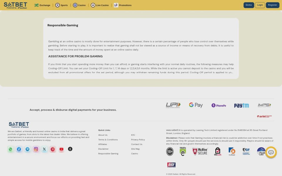This screenshot has width=282, height=176.
Task: Click the Responsible Gaming footer quick link
Action: [x=108, y=154]
